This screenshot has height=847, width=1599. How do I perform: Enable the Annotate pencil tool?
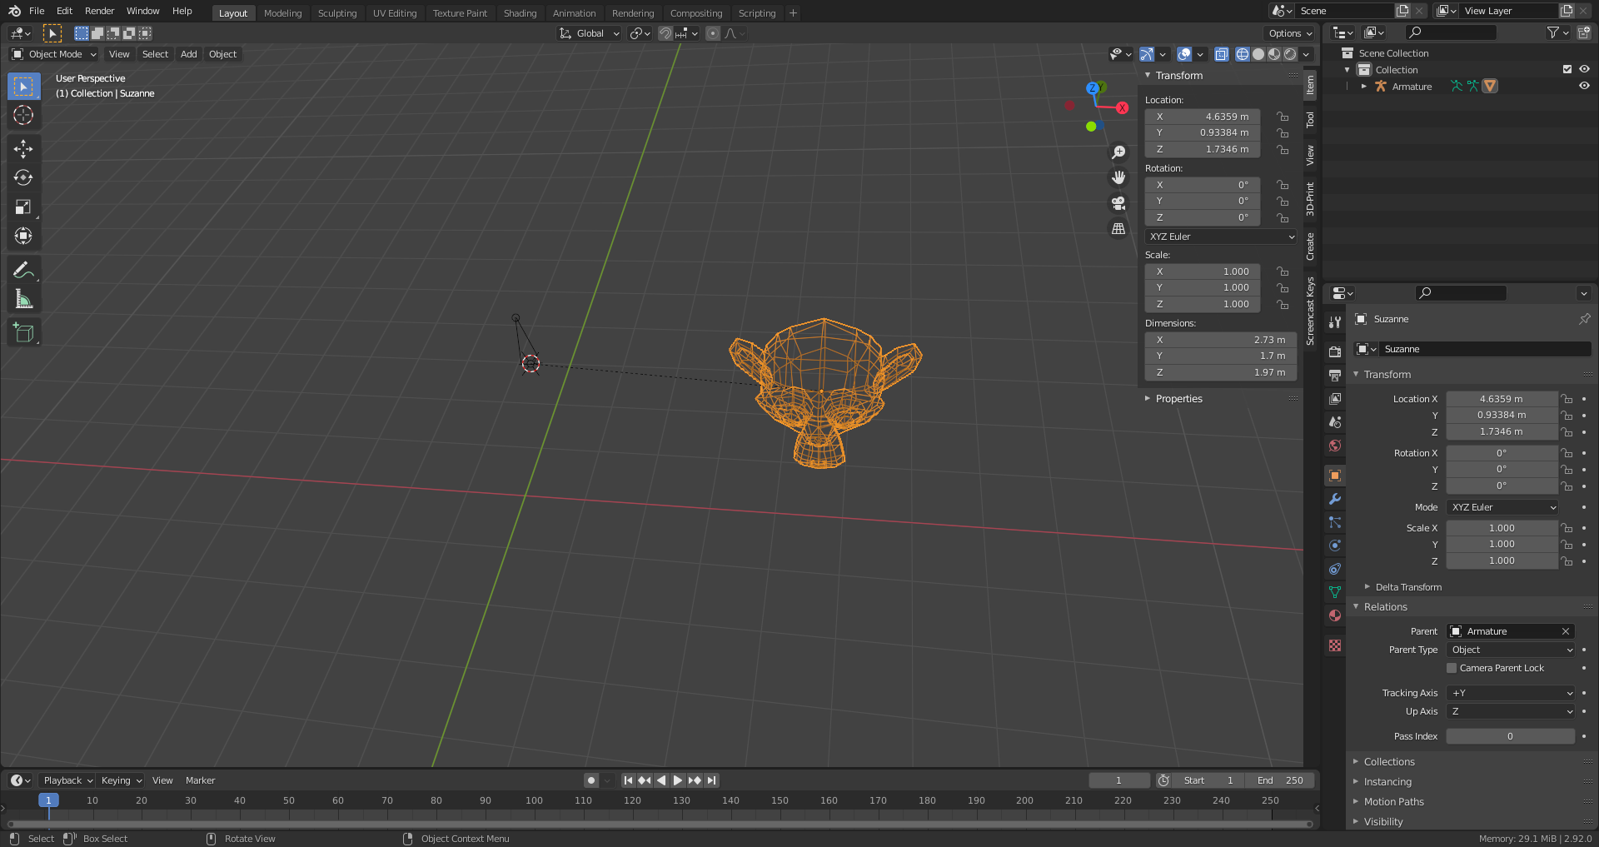(x=23, y=270)
